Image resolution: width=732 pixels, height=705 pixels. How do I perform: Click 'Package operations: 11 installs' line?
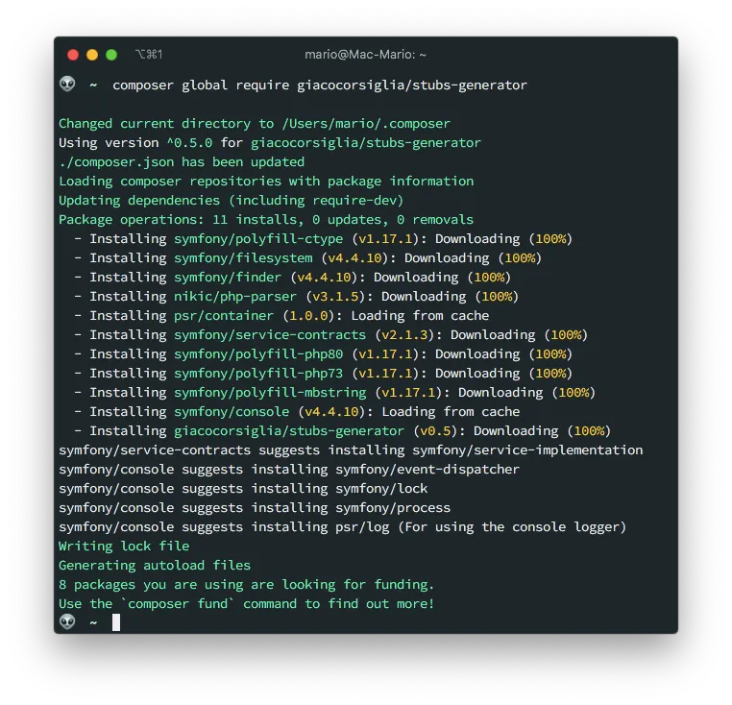[x=266, y=219]
